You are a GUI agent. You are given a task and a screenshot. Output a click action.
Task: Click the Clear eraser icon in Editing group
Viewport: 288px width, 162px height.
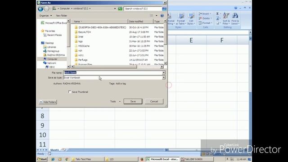218,23
